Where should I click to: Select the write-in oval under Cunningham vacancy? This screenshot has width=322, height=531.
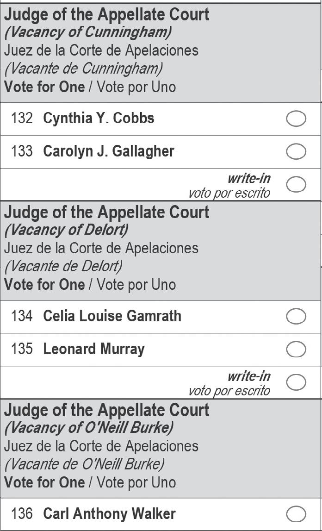(296, 184)
